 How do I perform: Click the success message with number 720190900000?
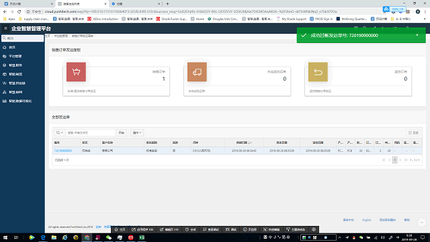(344, 36)
